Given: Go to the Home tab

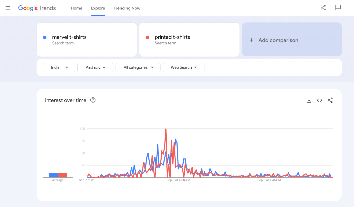Looking at the screenshot, I should coord(77,8).
